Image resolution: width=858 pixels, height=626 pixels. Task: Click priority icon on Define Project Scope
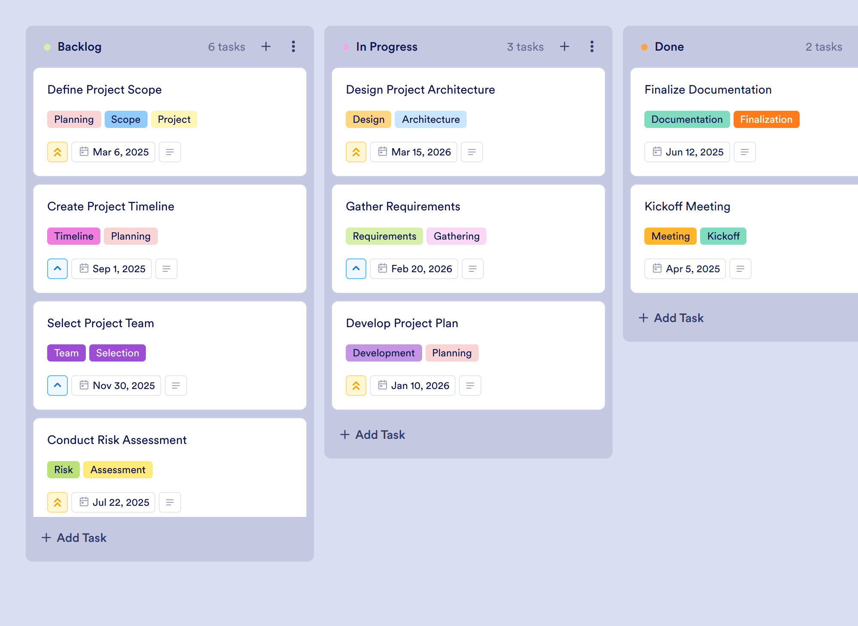click(57, 152)
